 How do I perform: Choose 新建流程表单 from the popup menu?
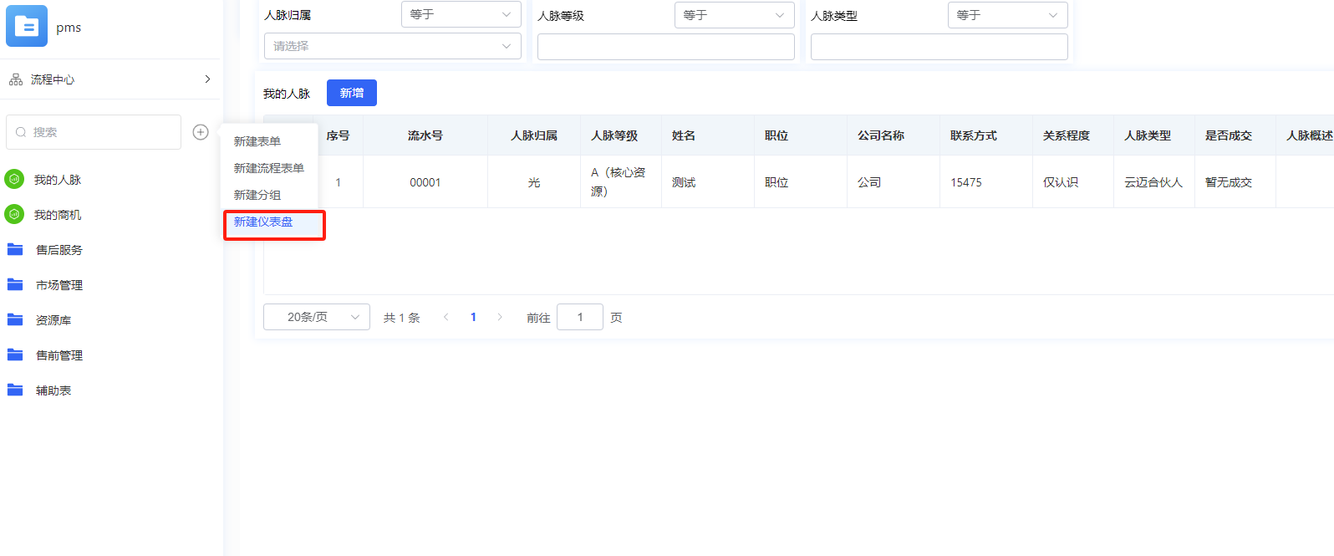click(268, 168)
